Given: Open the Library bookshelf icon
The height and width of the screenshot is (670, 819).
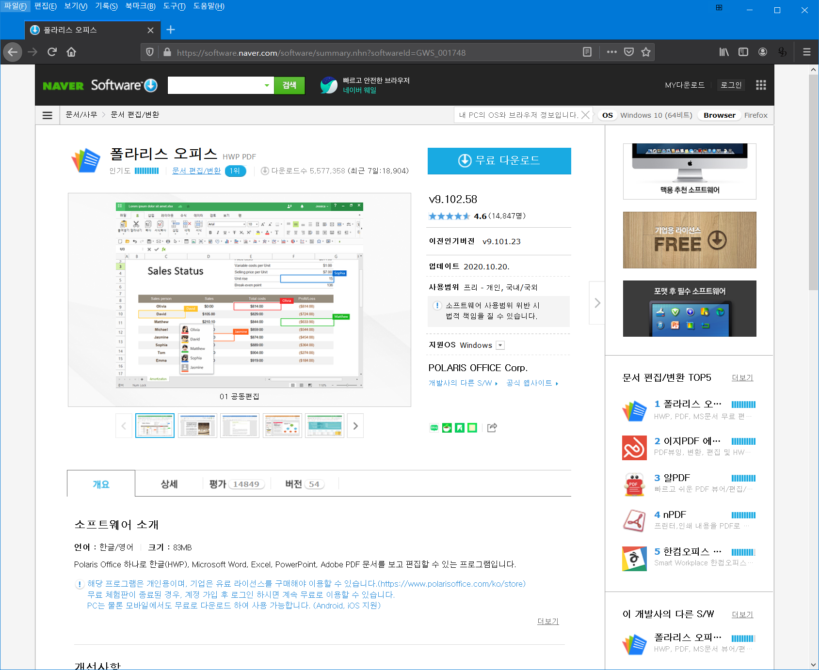Looking at the screenshot, I should point(724,52).
